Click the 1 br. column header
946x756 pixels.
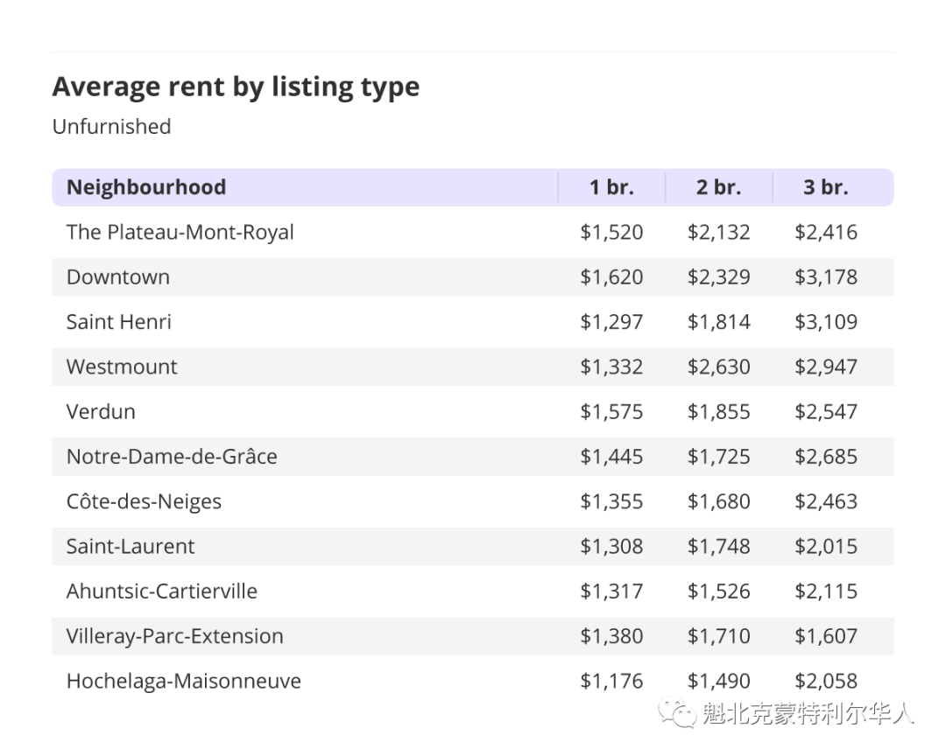[611, 187]
